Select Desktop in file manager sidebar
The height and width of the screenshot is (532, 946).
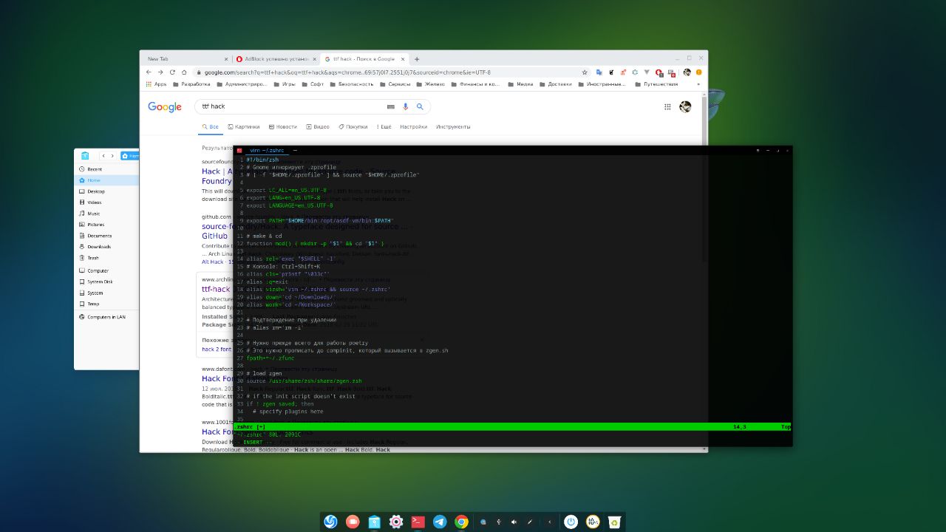tap(106, 191)
